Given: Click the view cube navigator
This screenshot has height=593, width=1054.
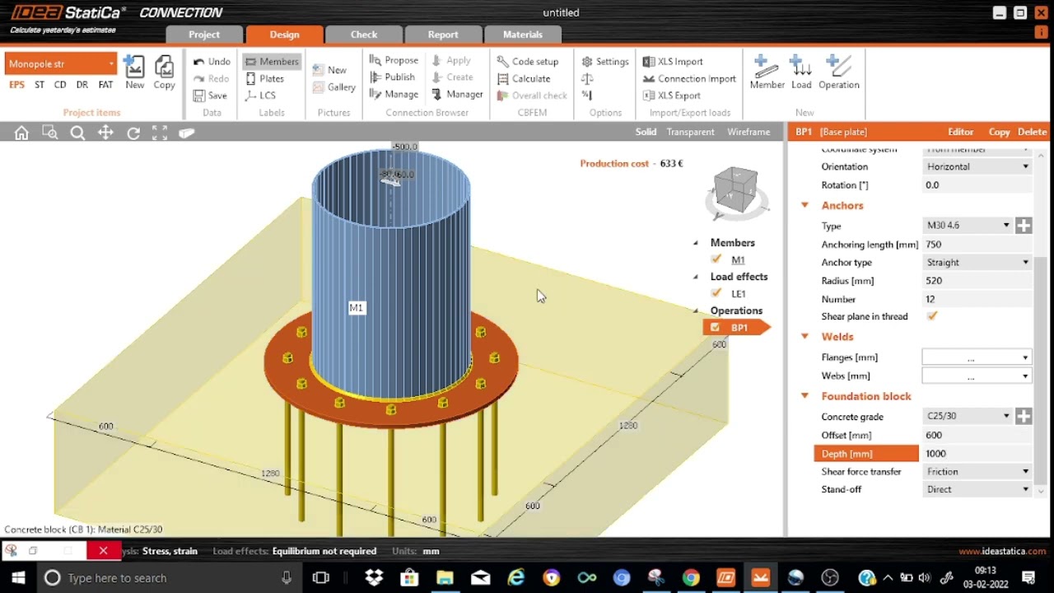Looking at the screenshot, I should point(735,189).
